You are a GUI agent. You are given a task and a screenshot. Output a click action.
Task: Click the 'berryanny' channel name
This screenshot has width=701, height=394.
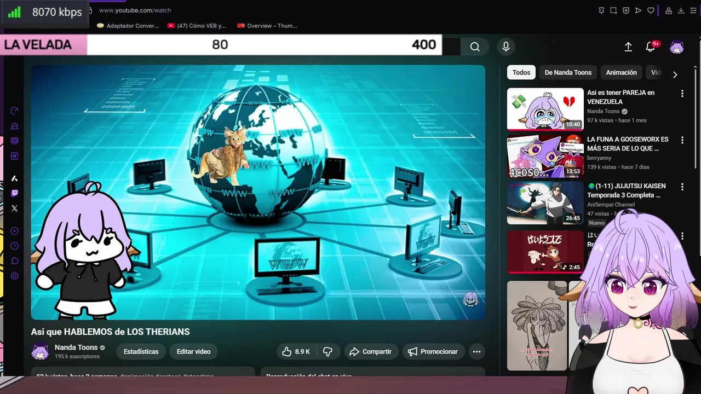pos(599,158)
